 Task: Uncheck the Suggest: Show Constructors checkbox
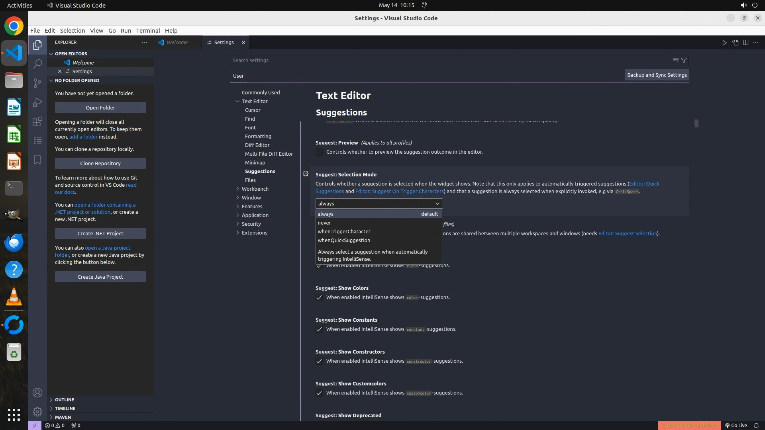click(319, 361)
